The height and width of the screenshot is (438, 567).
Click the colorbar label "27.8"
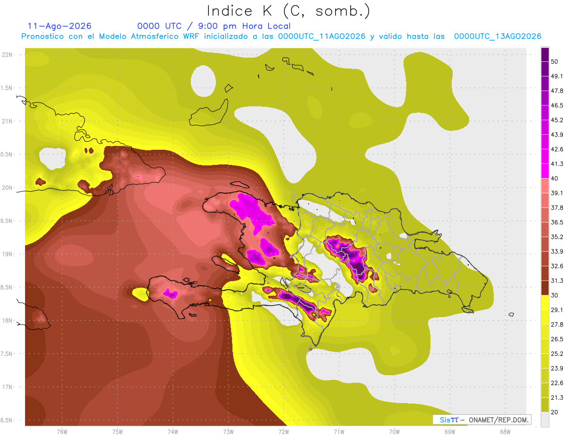[557, 325]
